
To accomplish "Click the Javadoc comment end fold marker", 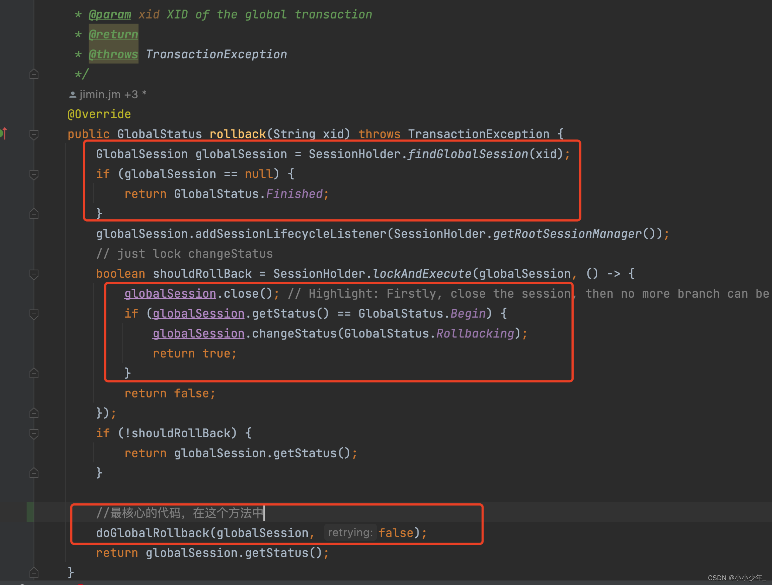I will click(x=34, y=75).
